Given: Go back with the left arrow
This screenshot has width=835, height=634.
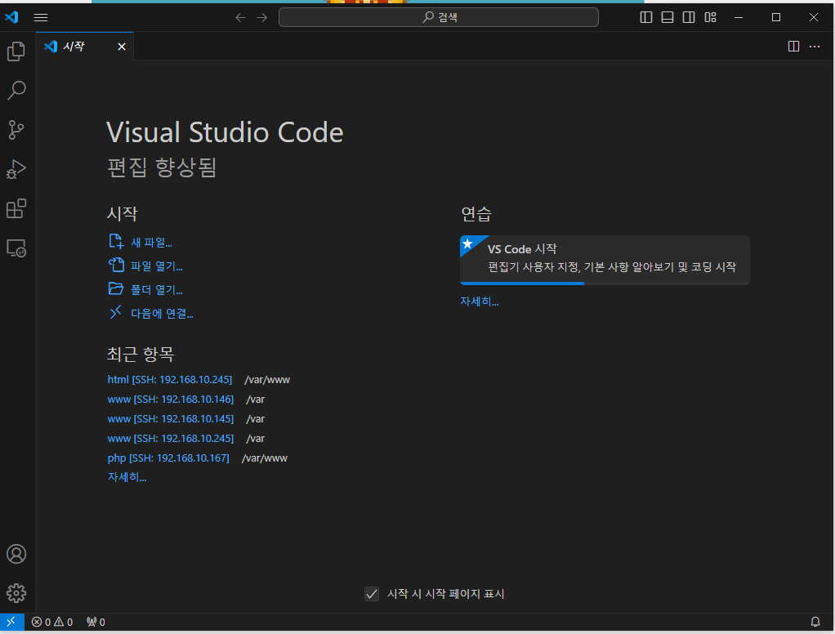Looking at the screenshot, I should point(241,18).
